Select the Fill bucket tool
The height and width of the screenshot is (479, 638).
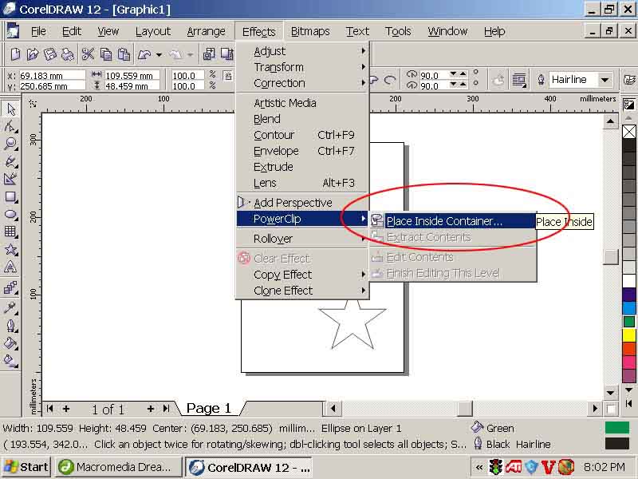click(10, 343)
